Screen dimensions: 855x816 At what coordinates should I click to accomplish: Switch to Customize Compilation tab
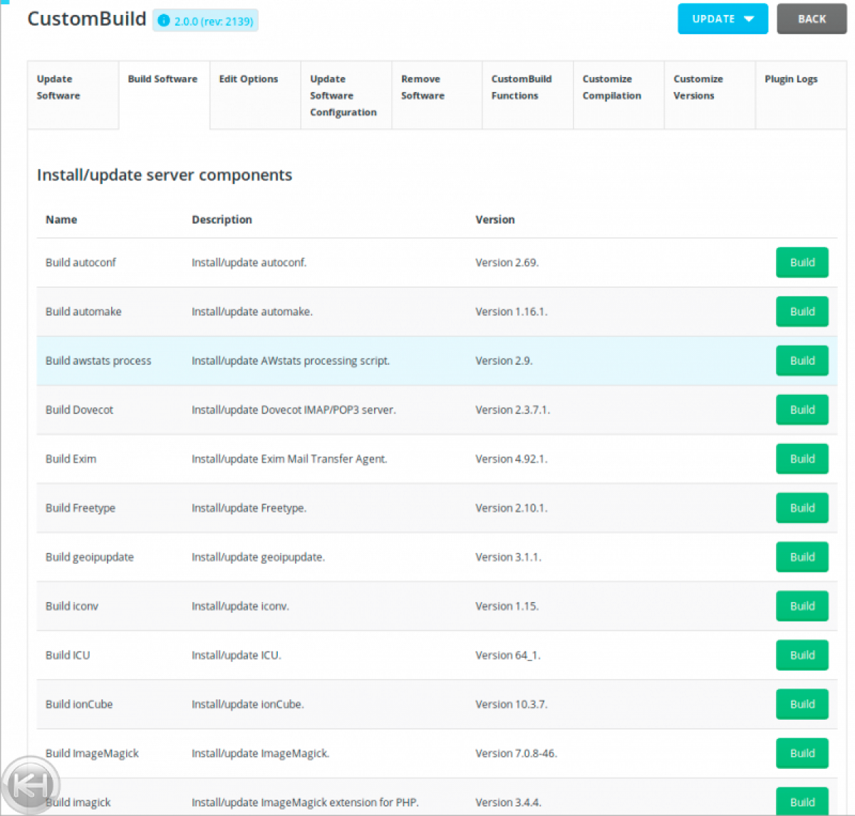pyautogui.click(x=611, y=88)
